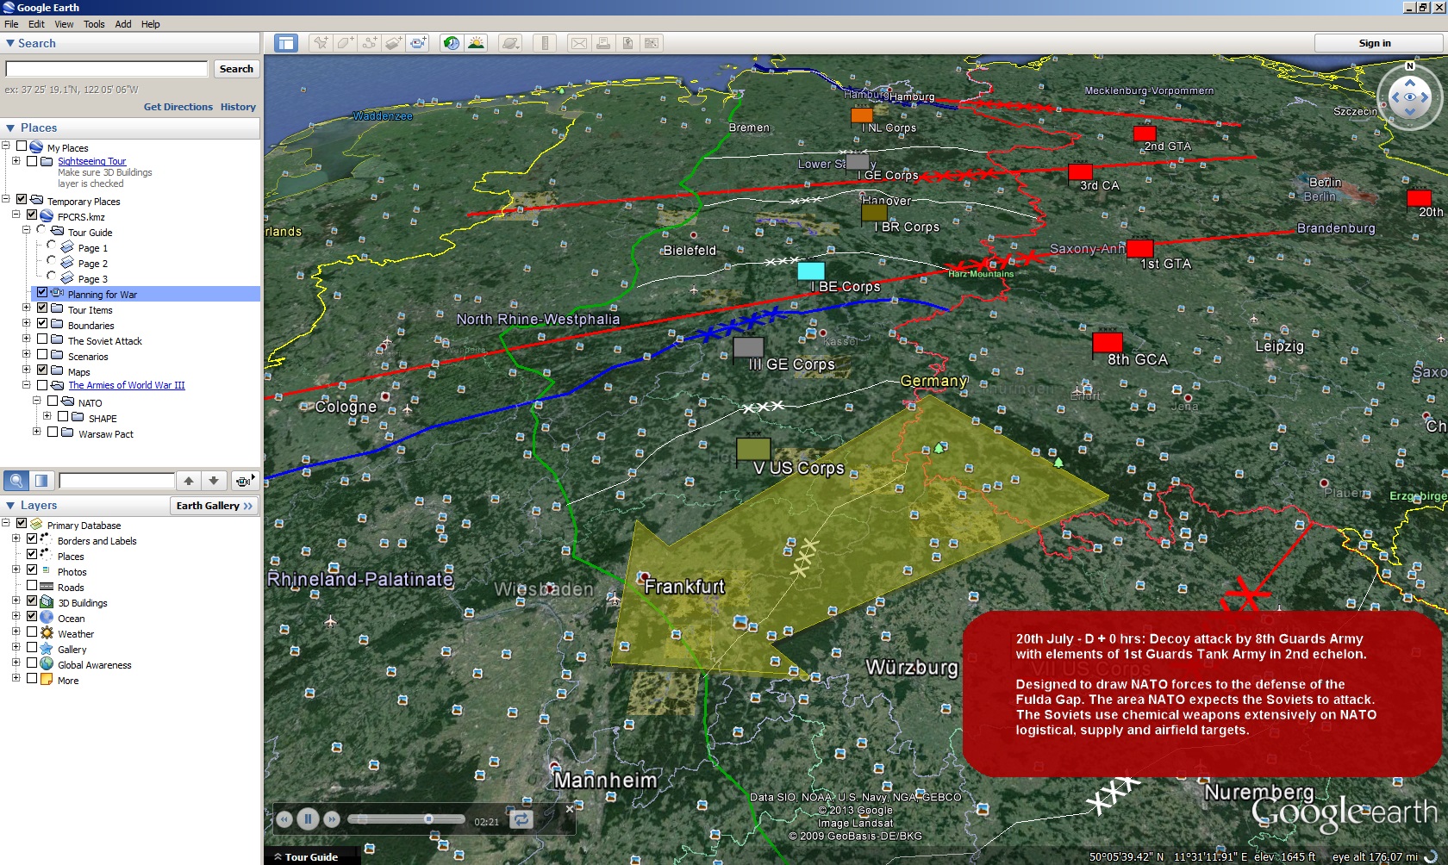Expand the SHAPE folder node
The image size is (1448, 865).
[x=47, y=418]
